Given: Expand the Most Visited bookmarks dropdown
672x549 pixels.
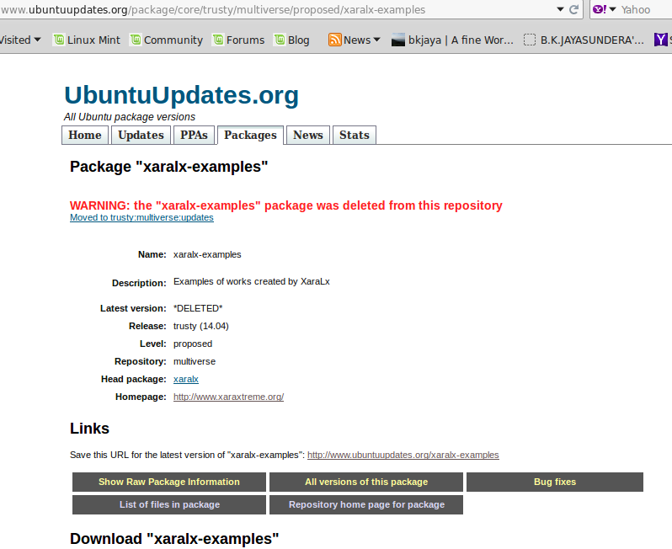Looking at the screenshot, I should coord(20,40).
